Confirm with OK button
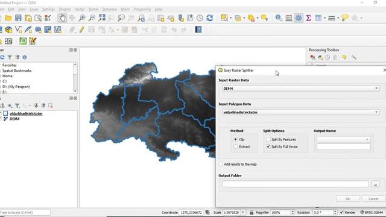The image size is (386, 217). click(x=347, y=198)
